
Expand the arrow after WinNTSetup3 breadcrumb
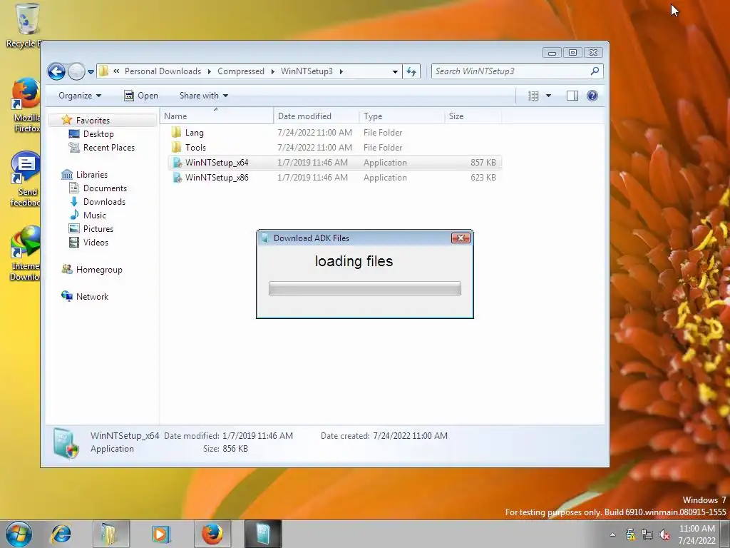tap(341, 71)
